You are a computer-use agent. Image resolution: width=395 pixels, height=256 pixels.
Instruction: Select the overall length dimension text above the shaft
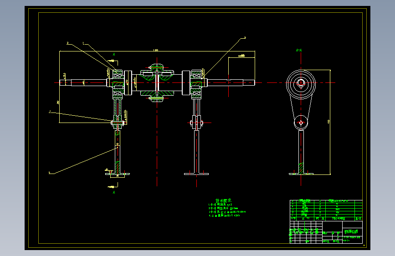click(x=156, y=50)
